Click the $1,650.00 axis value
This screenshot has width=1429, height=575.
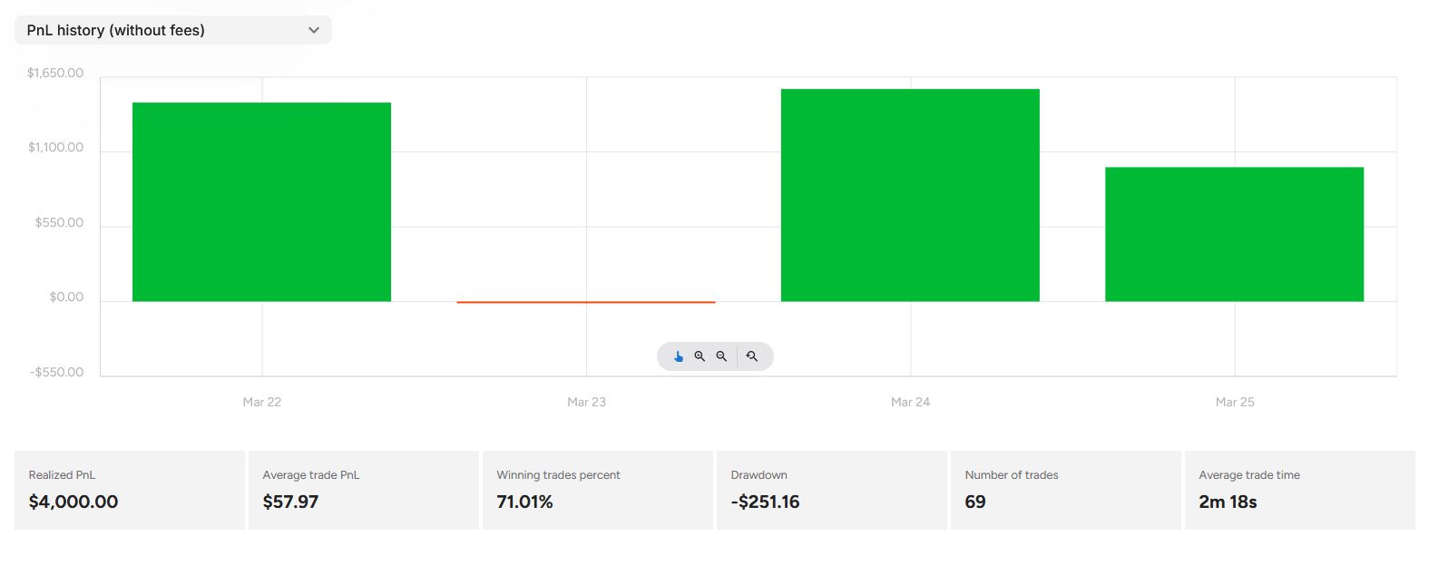coord(55,73)
